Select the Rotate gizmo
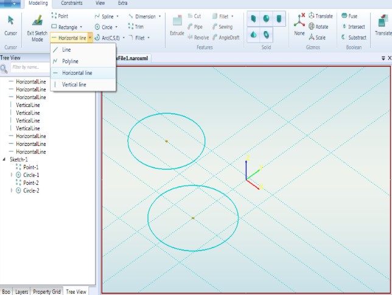The height and width of the screenshot is (295, 392). (x=319, y=27)
